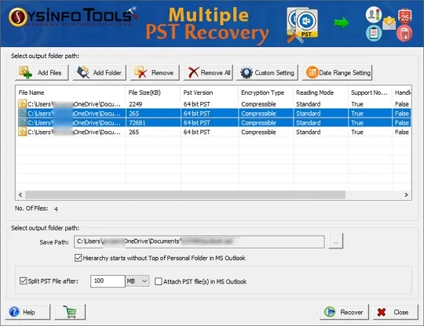The width and height of the screenshot is (424, 326).
Task: Enable Attach PST file(s) in MS Outlook
Action: pos(158,281)
